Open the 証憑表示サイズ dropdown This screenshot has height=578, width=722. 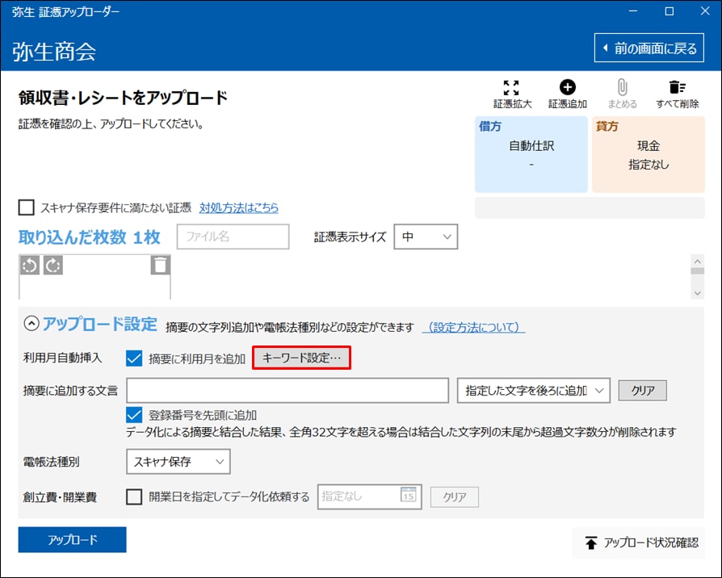(x=426, y=237)
